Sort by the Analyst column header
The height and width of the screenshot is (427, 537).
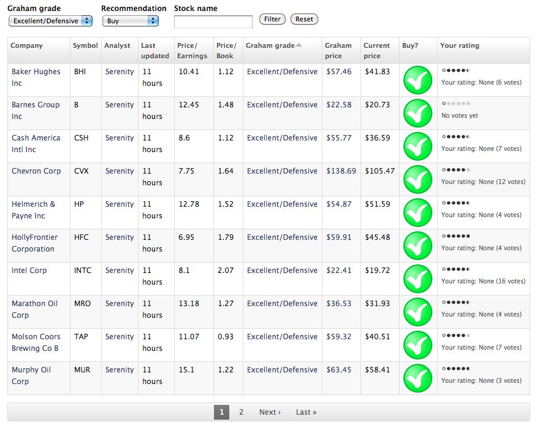(x=117, y=45)
